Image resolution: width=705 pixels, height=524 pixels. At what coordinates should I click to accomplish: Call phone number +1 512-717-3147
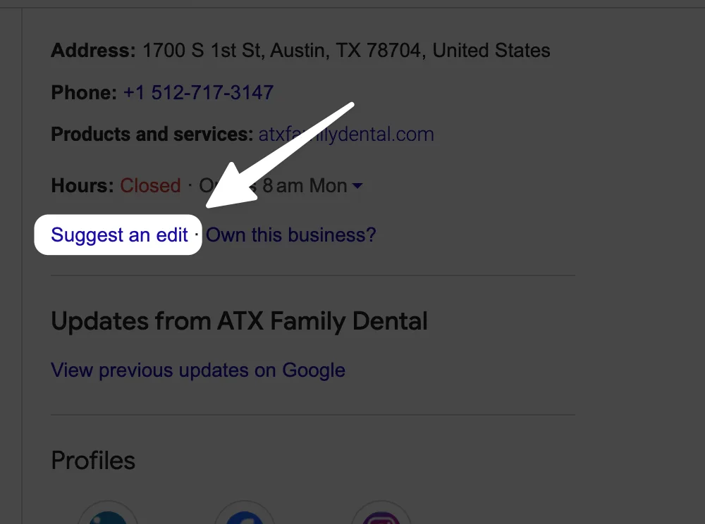pyautogui.click(x=198, y=92)
